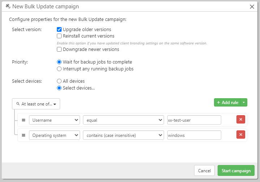260x182 pixels.
Task: Click the Start campaign button
Action: tap(236, 171)
